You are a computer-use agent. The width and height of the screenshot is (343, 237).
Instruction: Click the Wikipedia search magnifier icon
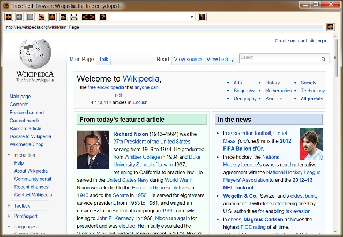point(323,59)
